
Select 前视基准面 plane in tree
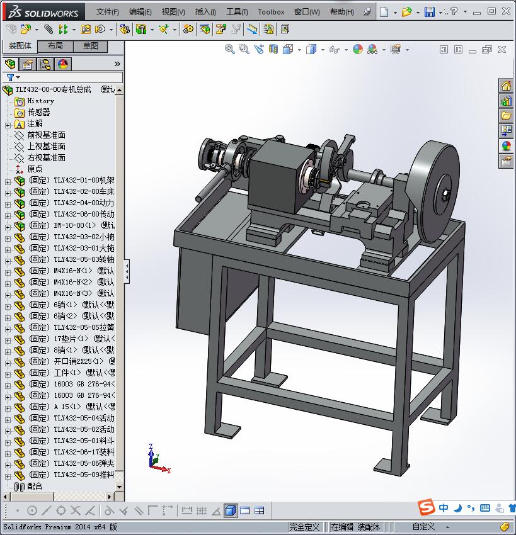point(47,135)
